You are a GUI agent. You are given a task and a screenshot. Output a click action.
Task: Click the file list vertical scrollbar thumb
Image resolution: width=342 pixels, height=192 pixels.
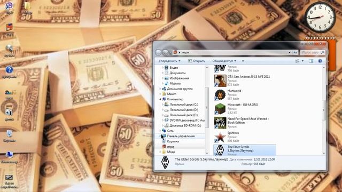pos(324,110)
